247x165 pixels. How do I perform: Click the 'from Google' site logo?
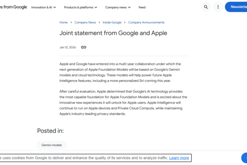(14, 7)
